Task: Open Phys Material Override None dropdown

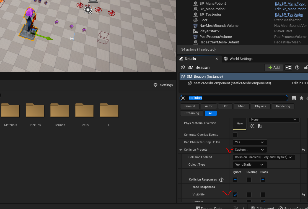Action: click(x=274, y=119)
